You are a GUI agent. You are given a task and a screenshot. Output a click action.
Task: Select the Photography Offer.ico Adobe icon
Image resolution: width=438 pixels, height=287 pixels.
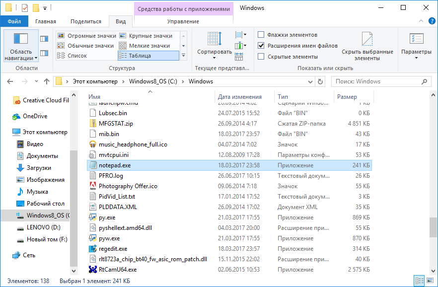point(92,186)
